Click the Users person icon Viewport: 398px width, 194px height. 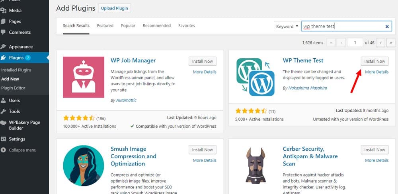(3, 100)
